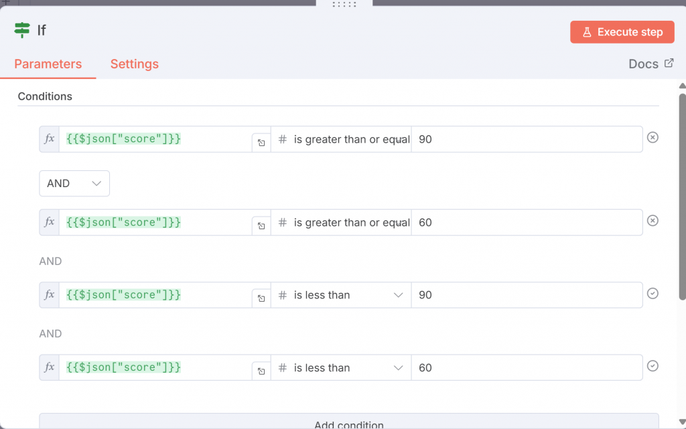This screenshot has width=686, height=429.
Task: Open the expression editor for the greater-or-equal 60 row
Action: tap(261, 226)
